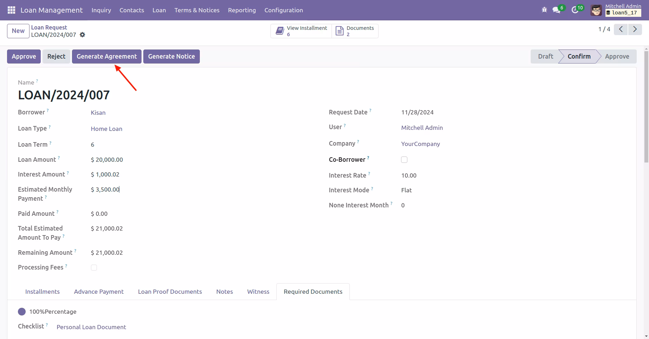This screenshot has width=649, height=339.
Task: Click Interest Rate value 10.00
Action: click(409, 175)
